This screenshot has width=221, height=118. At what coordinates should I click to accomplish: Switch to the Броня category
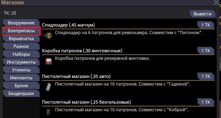click(x=21, y=86)
